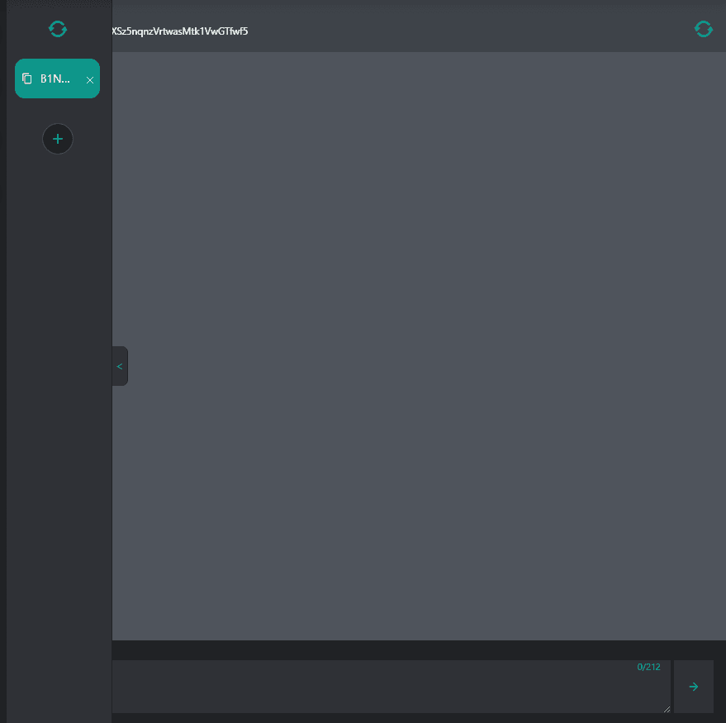The width and height of the screenshot is (726, 723).
Task: Click empty sidebar space beside bottom input
Action: click(58, 687)
